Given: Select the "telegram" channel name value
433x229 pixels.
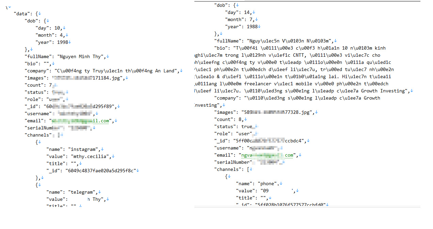Looking at the screenshot, I should [82, 192].
